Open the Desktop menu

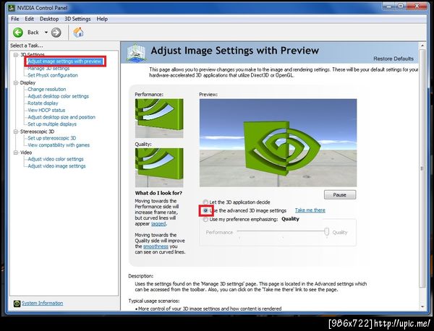[x=49, y=19]
